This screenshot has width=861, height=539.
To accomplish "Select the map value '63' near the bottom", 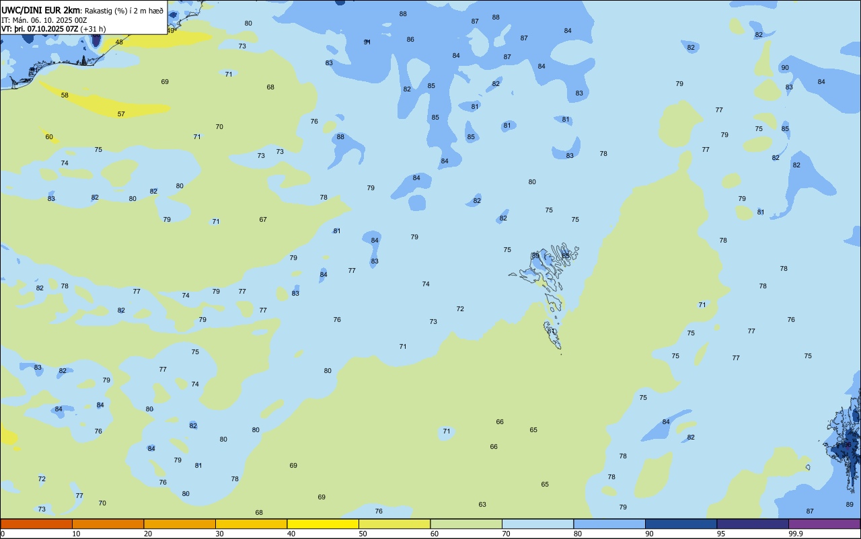I will coord(482,505).
